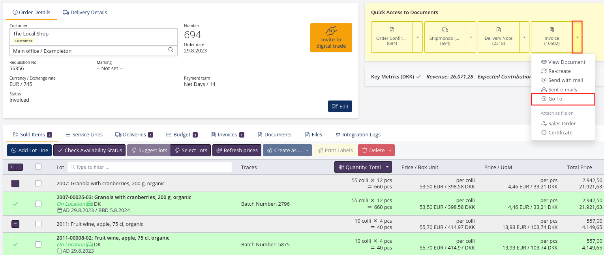Expand the Quantity: Total dropdown
The image size is (604, 255).
tap(387, 167)
